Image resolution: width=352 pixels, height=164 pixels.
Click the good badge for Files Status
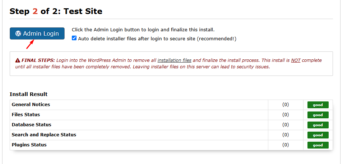[318, 115]
